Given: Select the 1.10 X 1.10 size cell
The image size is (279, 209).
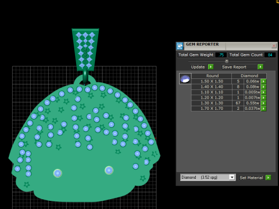Looking at the screenshot, I should [x=212, y=92].
